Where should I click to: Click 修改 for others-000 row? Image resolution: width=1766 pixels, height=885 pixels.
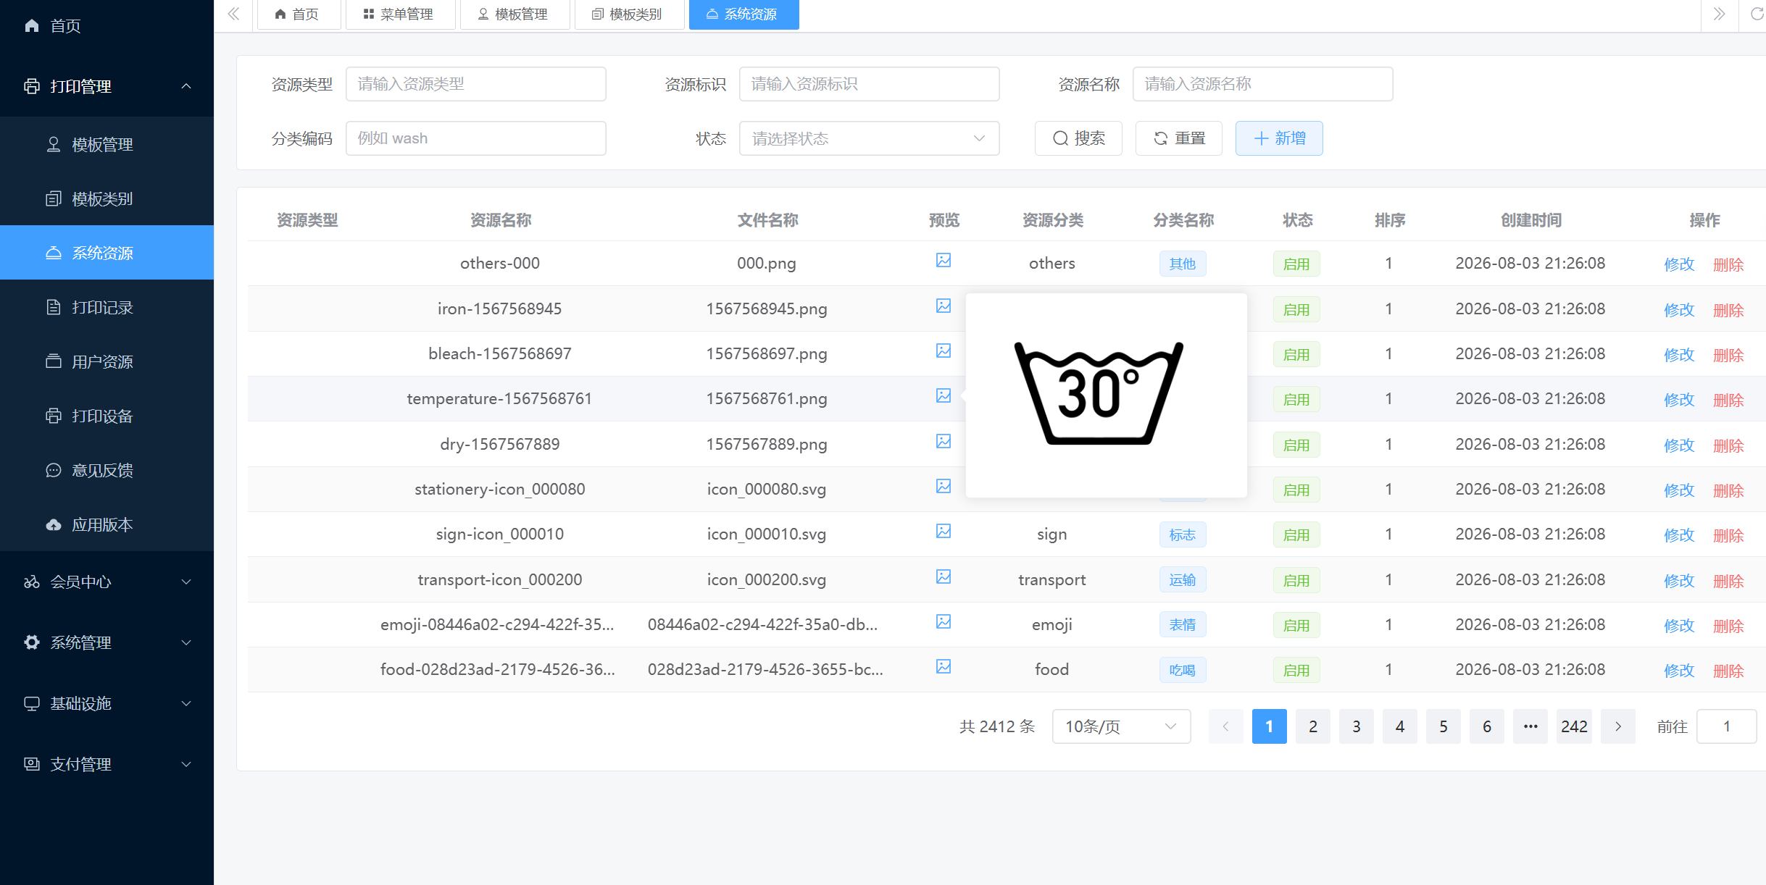pos(1679,264)
